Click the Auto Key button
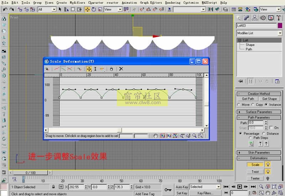Screen dimensions: 285x196 (x=182, y=187)
